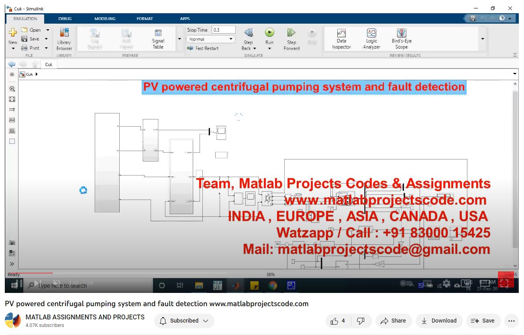This screenshot has width=524, height=335.
Task: Open the Bird's-Eye Scope
Action: click(402, 39)
